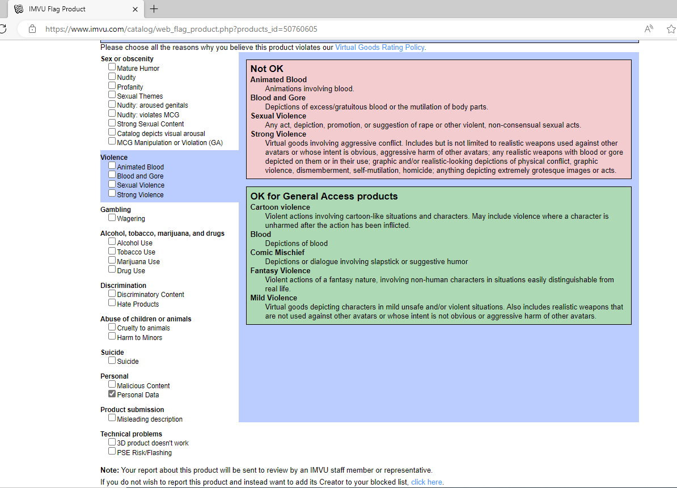677x488 pixels.
Task: Check the Discriminatory Content checkbox
Action: click(112, 294)
